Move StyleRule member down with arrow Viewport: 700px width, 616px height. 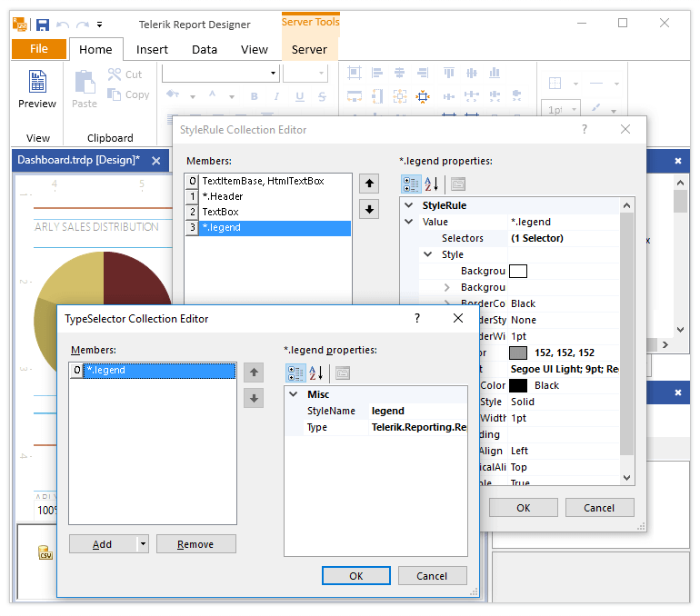pos(369,209)
